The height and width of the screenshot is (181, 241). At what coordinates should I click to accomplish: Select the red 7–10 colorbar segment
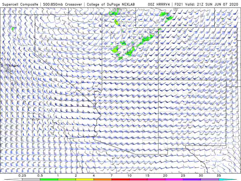tap(120, 179)
